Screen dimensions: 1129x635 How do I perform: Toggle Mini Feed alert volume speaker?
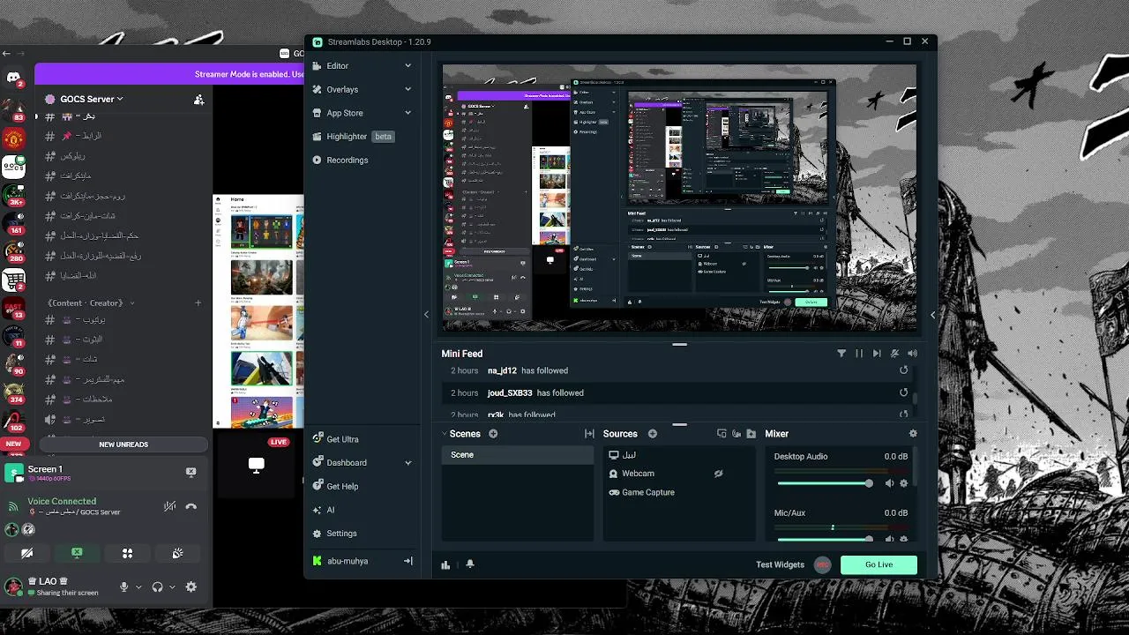click(x=912, y=354)
